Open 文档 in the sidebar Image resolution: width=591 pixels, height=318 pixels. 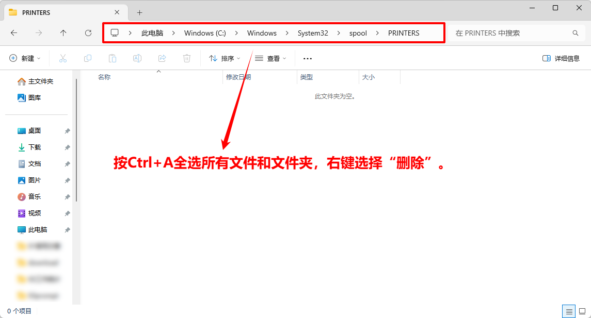(29, 164)
